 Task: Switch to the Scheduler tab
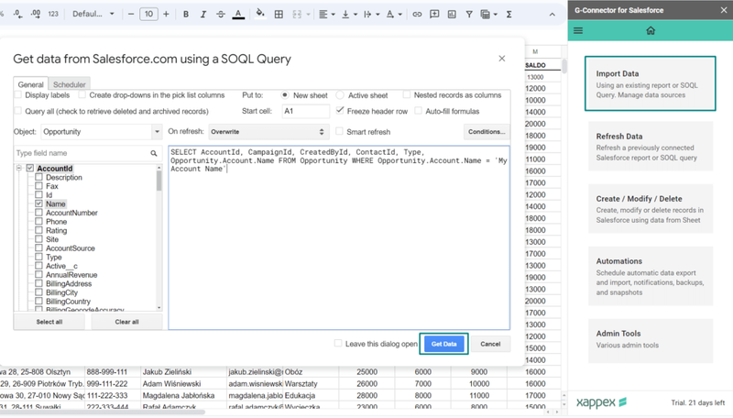[x=70, y=84]
